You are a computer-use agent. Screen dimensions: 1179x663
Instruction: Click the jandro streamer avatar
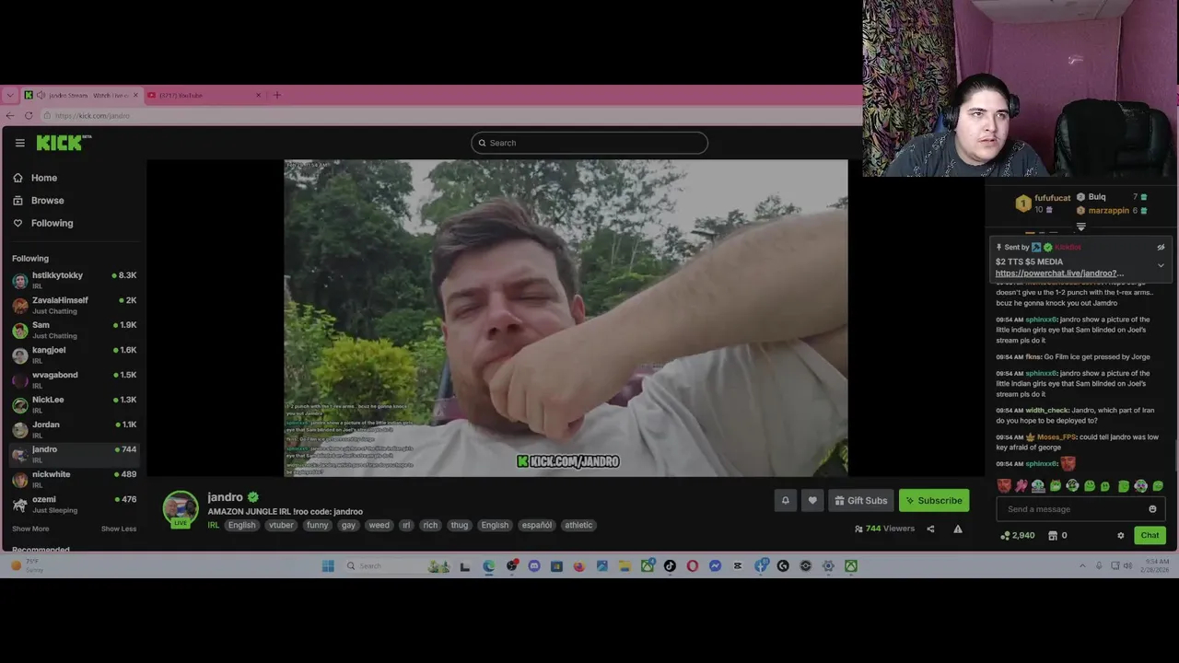click(181, 508)
